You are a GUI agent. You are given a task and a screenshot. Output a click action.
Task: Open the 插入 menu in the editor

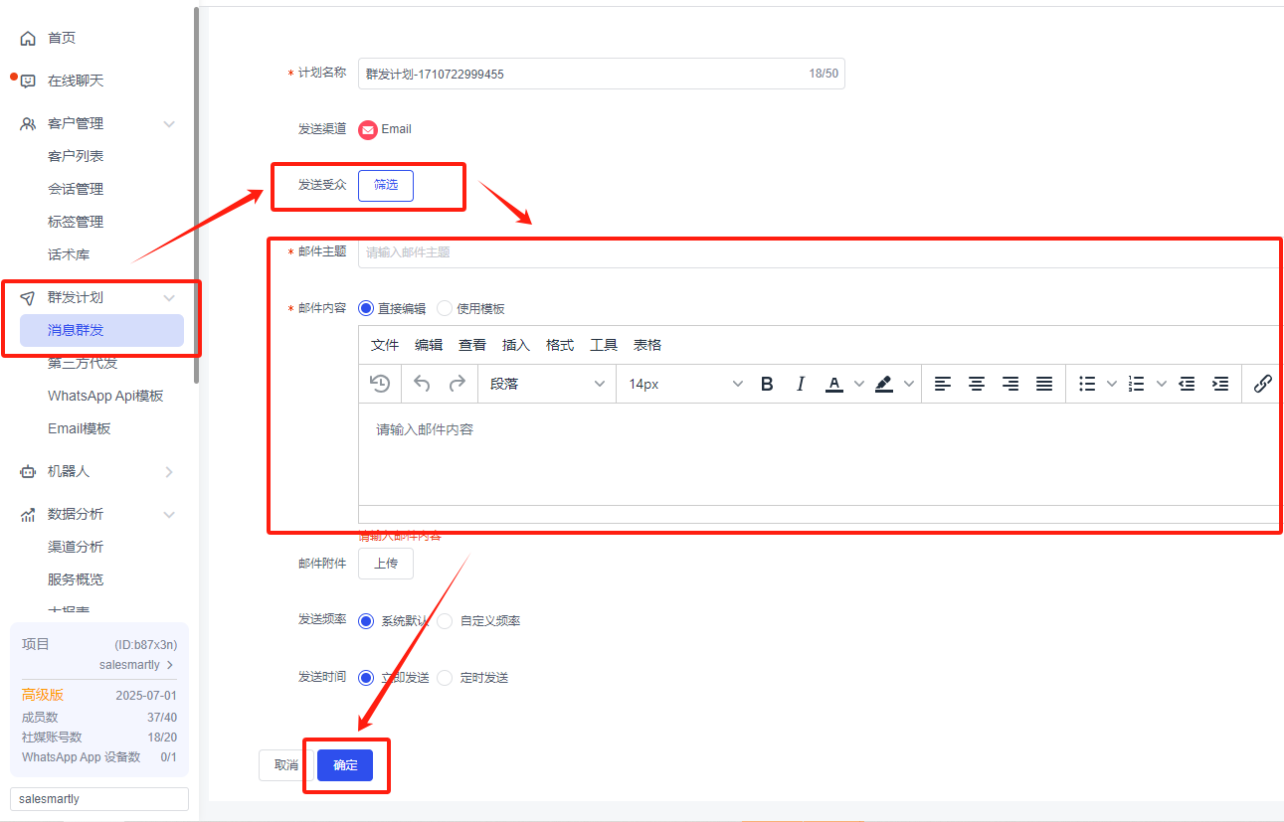click(x=516, y=345)
